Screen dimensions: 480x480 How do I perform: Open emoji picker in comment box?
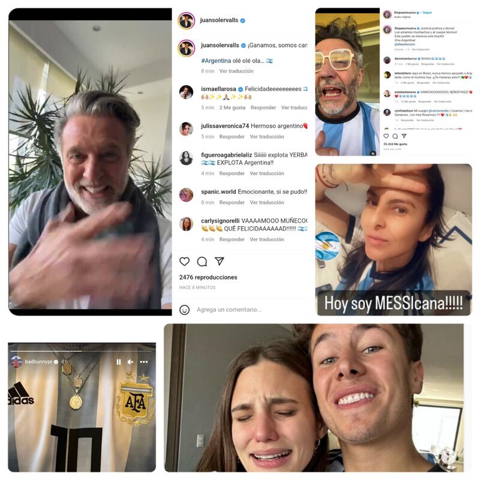(184, 310)
